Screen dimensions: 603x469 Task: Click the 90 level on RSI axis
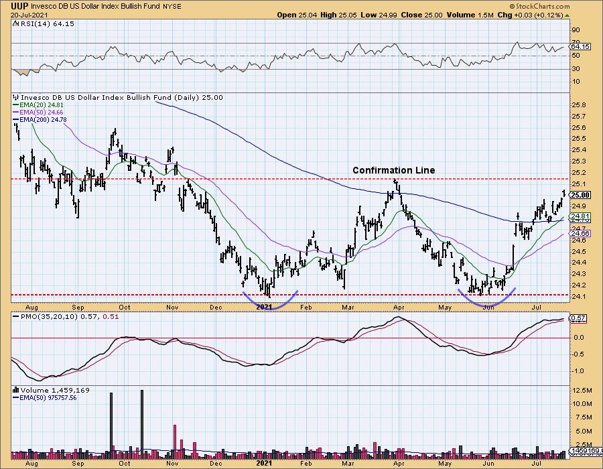click(x=576, y=30)
